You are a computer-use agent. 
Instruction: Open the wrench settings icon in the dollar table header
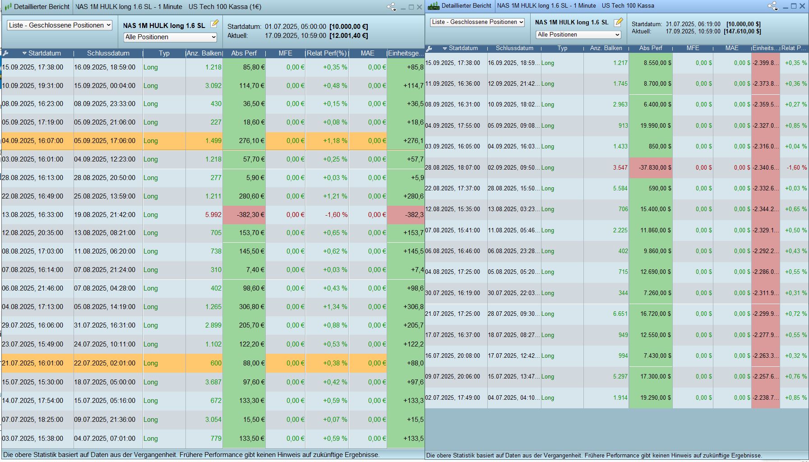tap(429, 48)
